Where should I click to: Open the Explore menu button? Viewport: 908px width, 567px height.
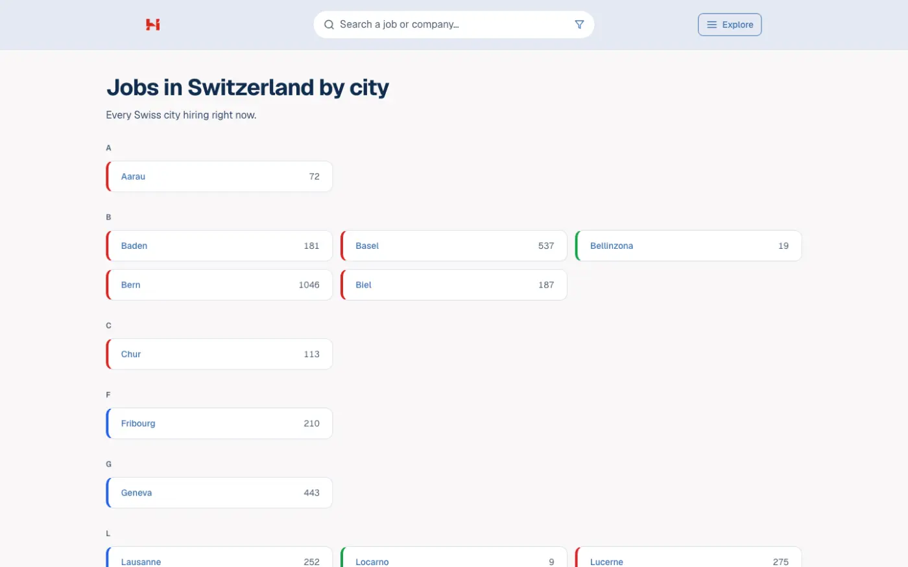click(730, 25)
